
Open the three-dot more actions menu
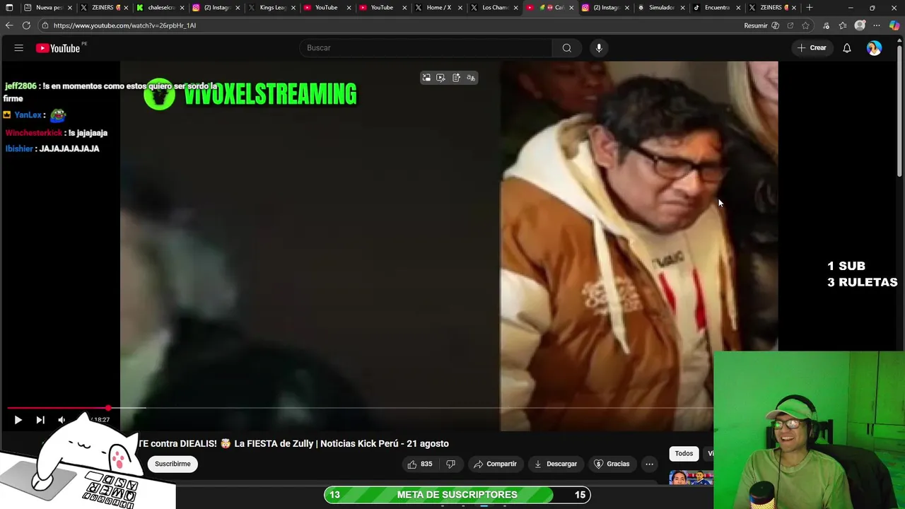pyautogui.click(x=649, y=464)
